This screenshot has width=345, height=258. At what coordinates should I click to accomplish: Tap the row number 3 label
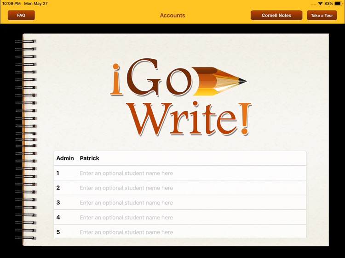58,202
